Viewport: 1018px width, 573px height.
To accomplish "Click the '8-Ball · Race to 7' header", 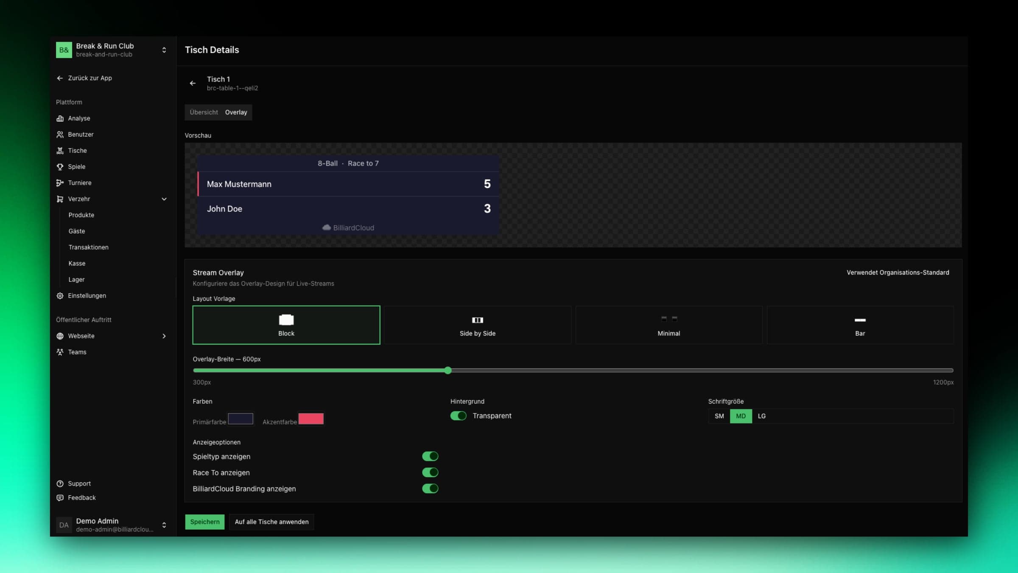I will [x=348, y=163].
